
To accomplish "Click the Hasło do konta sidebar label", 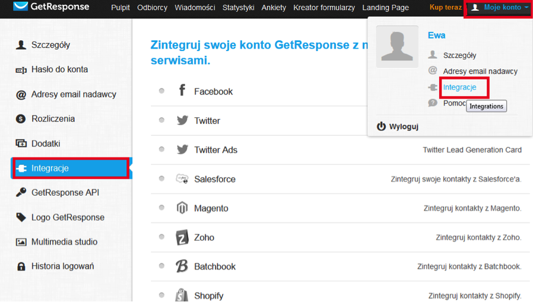I will (59, 69).
